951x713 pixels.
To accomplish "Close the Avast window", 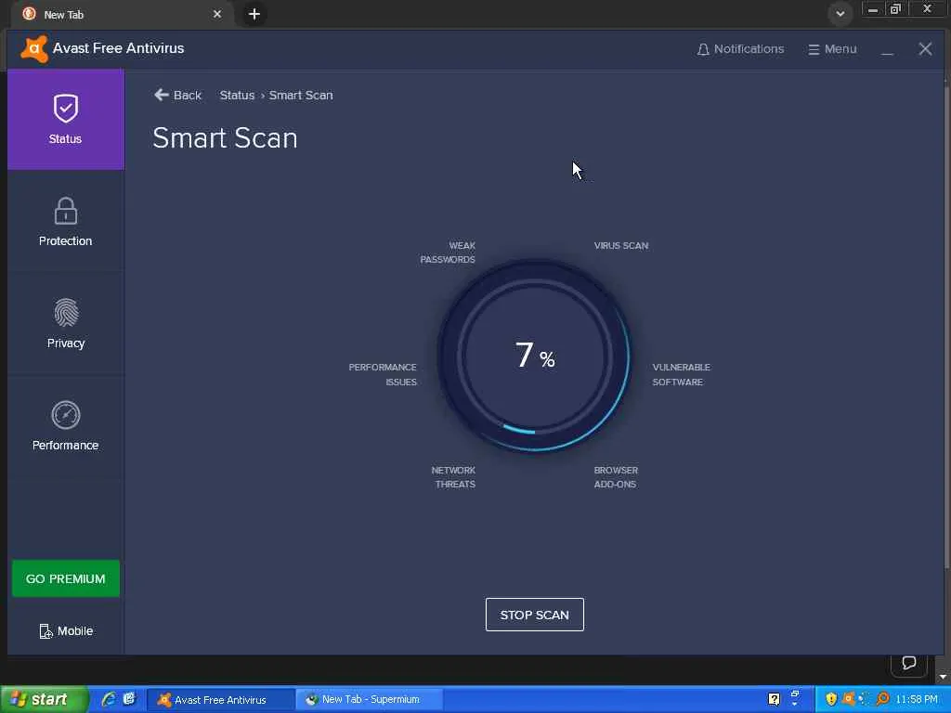I will point(925,49).
